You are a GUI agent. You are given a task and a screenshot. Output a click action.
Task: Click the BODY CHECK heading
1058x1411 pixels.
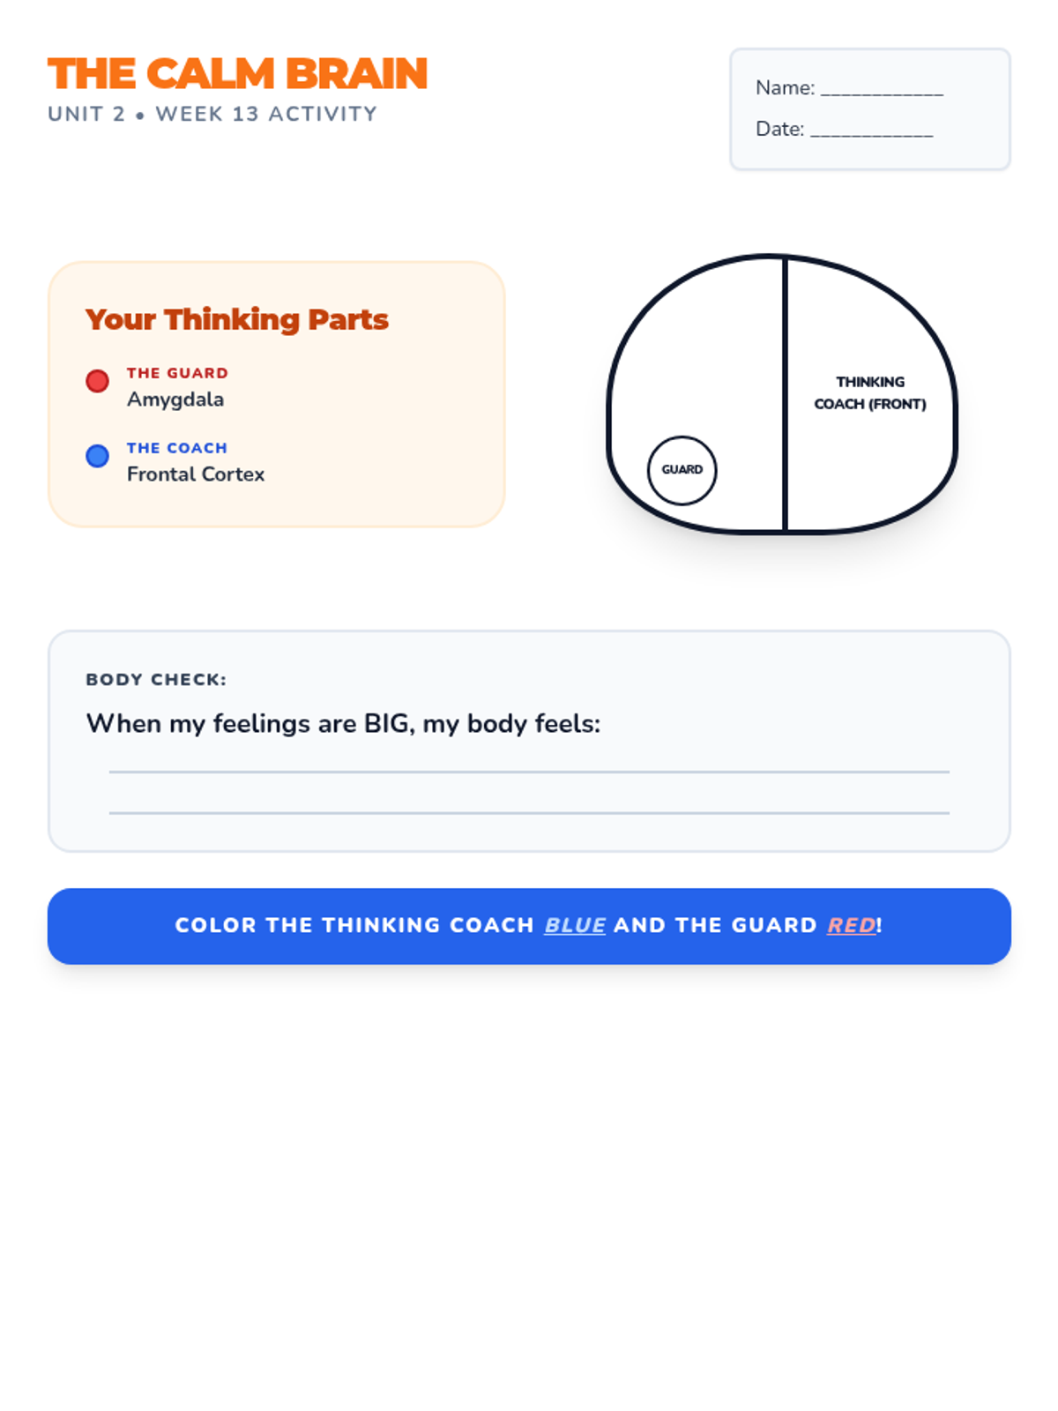(156, 680)
